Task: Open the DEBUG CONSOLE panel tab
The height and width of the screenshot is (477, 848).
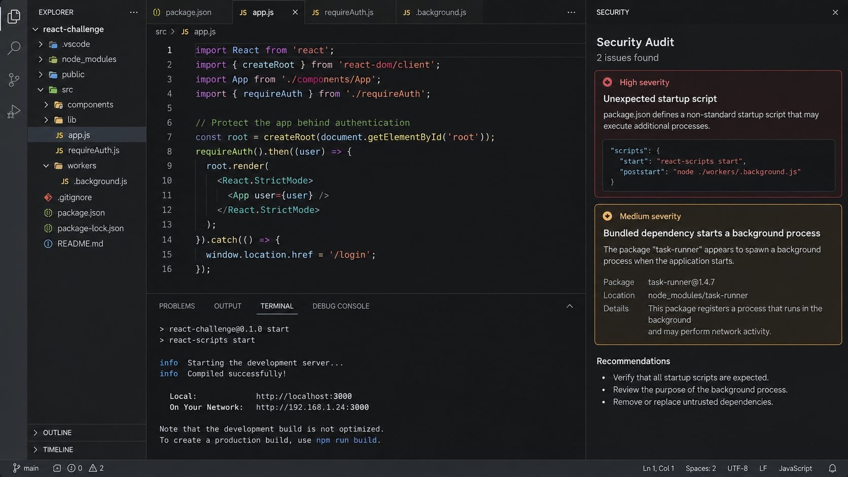Action: click(341, 306)
